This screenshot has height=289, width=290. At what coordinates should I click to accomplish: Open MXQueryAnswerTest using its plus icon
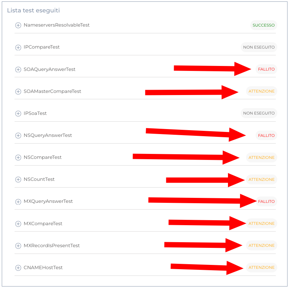[x=18, y=201]
